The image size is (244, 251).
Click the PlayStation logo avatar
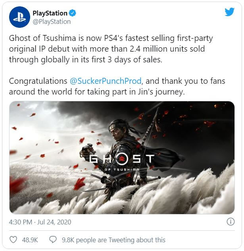[19, 17]
